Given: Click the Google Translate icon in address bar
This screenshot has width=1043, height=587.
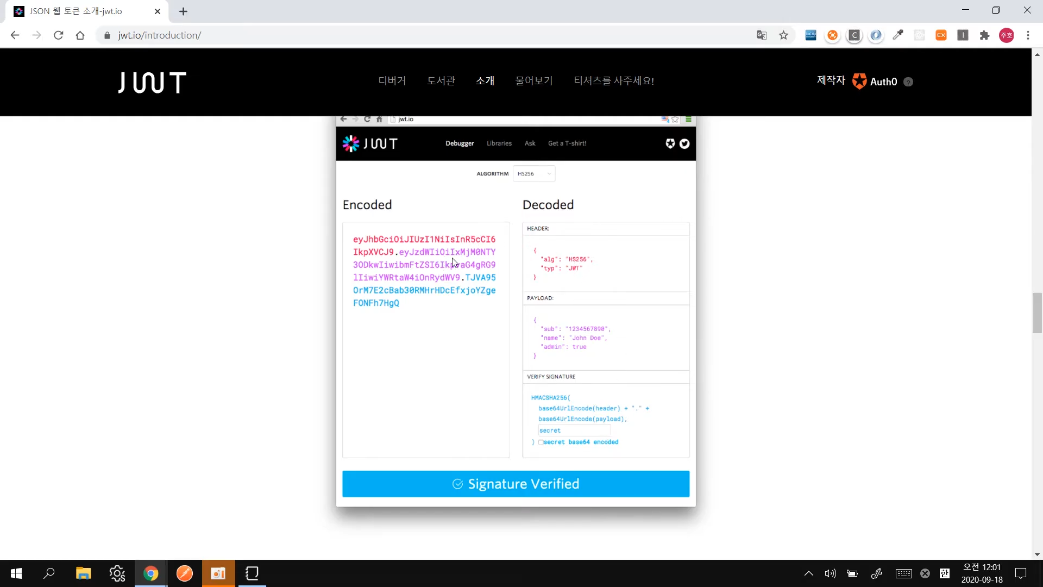Looking at the screenshot, I should (762, 35).
